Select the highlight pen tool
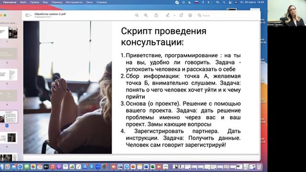Screen dimensions: 306x172 pos(168,15)
